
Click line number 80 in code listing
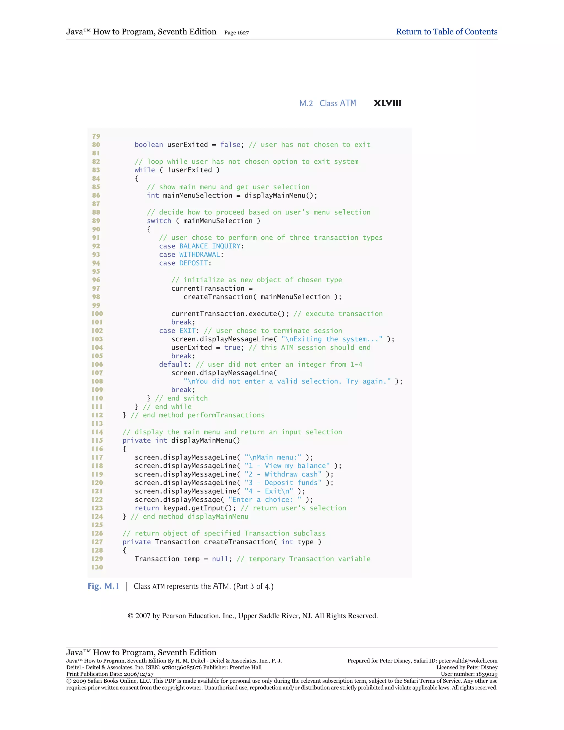96,145
